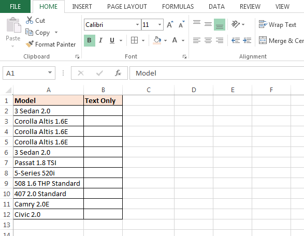The width and height of the screenshot is (304, 236).
Task: Set Middle Align for cell text
Action: [x=208, y=24]
